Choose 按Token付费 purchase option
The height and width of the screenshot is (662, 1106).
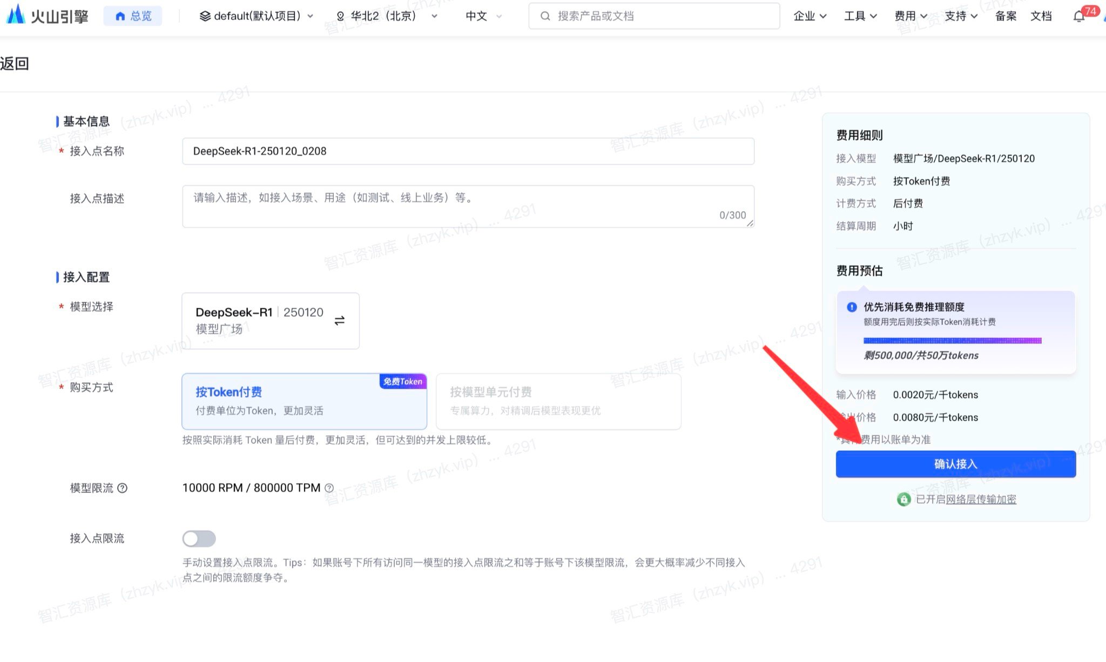(304, 401)
